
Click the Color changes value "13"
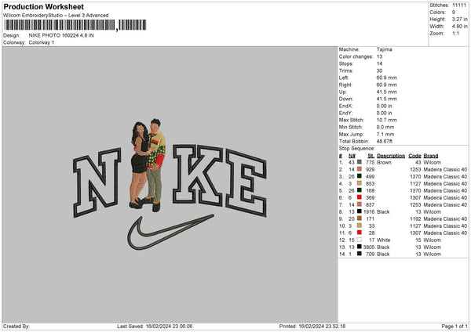click(x=379, y=56)
